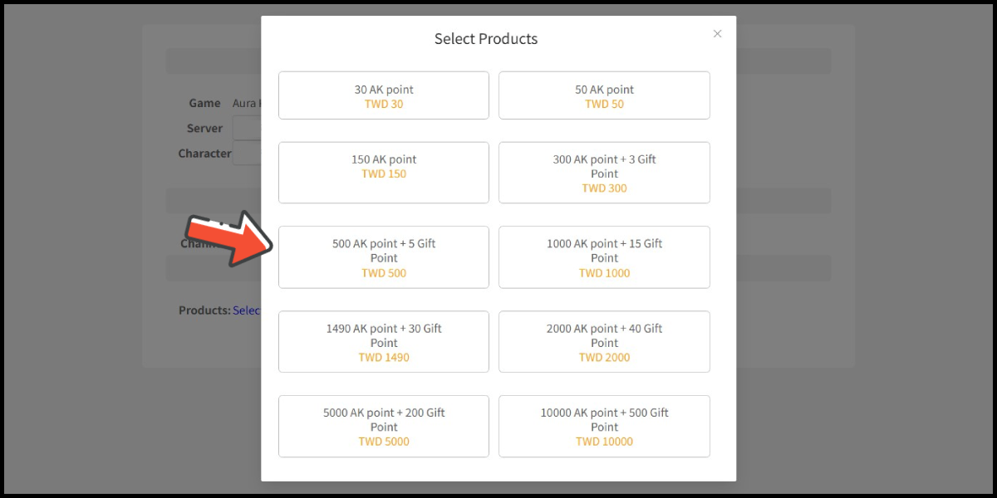
Task: Pick the TWD 1490 product
Action: pyautogui.click(x=384, y=342)
